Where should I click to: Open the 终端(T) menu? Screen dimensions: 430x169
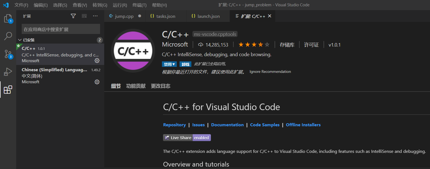coord(139,5)
